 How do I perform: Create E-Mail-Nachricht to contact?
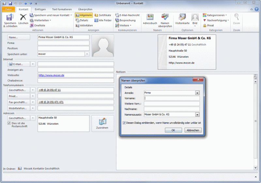[x=128, y=15]
